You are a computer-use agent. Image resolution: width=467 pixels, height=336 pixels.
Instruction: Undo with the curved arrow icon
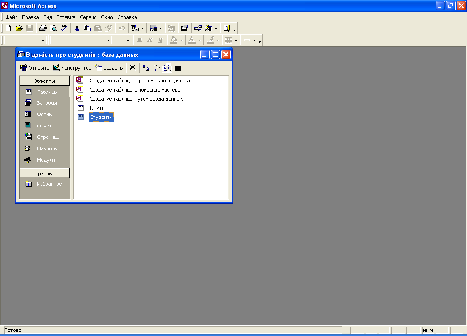[121, 28]
